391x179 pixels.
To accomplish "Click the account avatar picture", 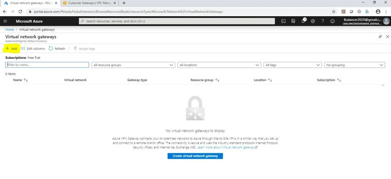I will click(386, 21).
